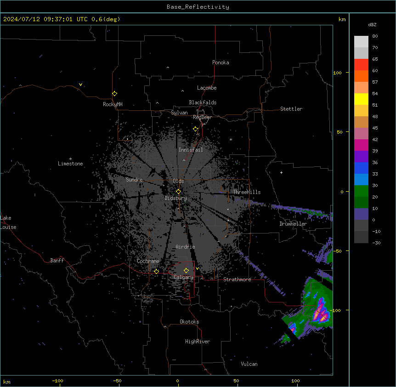The height and width of the screenshot is (387, 396).
Task: Select the bright green 20-30 dBZ legend swatch
Action: [x=361, y=191]
